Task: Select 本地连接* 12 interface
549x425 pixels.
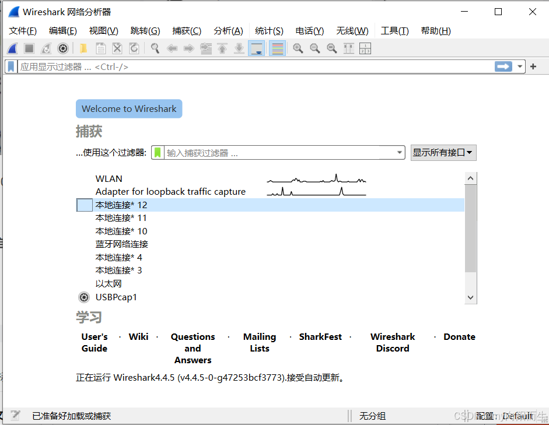Action: 270,205
